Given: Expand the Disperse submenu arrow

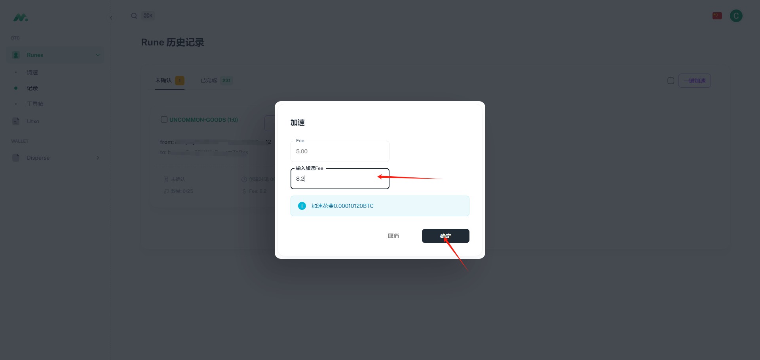Looking at the screenshot, I should point(98,158).
